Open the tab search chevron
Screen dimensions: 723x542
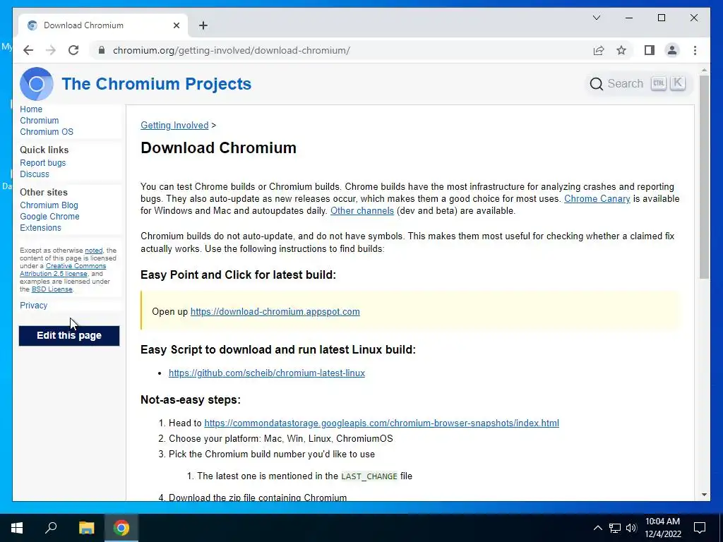click(x=596, y=18)
